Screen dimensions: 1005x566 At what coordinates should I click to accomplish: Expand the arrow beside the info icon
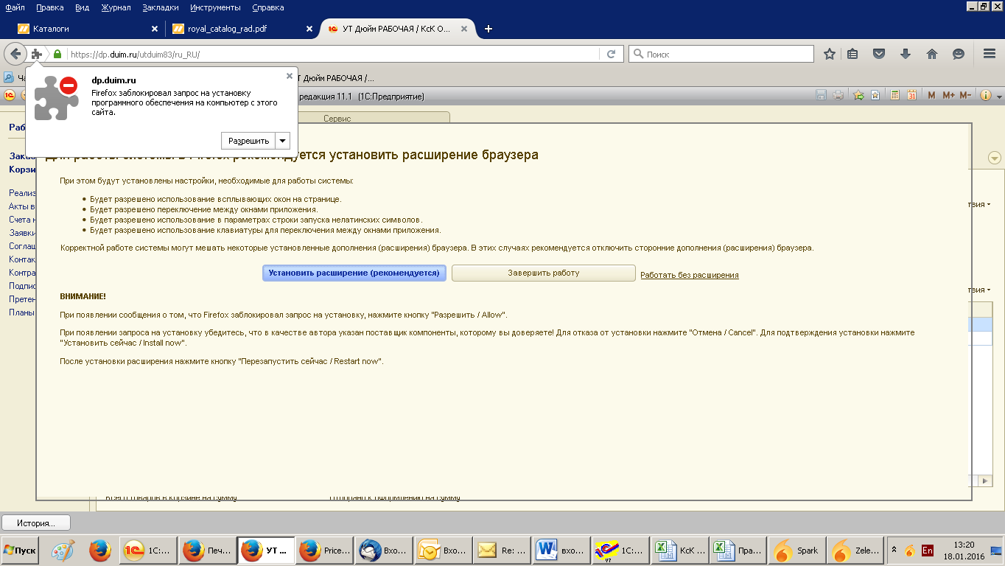999,97
